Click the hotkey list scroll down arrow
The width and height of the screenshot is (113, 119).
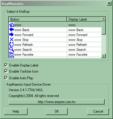[103, 56]
